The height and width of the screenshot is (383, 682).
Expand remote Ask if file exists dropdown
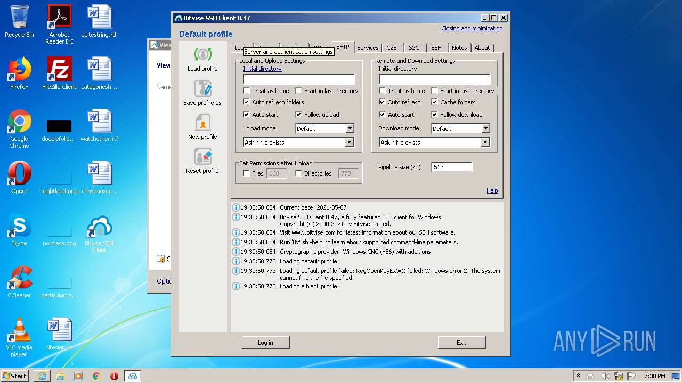click(434, 143)
